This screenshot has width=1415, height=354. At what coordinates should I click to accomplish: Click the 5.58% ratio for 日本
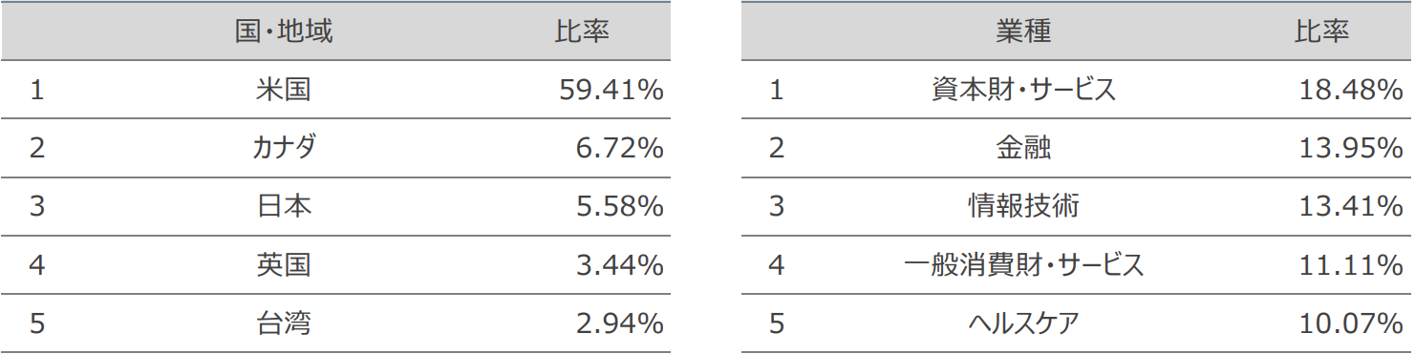pyautogui.click(x=620, y=206)
